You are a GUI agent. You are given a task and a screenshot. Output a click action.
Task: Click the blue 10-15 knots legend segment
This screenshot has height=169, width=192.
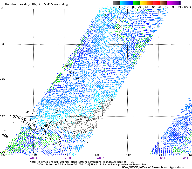click(x=130, y=3)
